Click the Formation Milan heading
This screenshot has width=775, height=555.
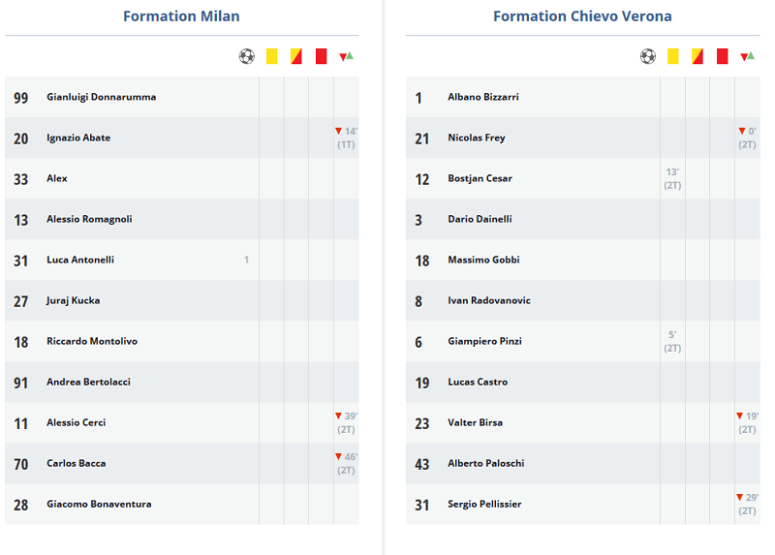pyautogui.click(x=181, y=16)
